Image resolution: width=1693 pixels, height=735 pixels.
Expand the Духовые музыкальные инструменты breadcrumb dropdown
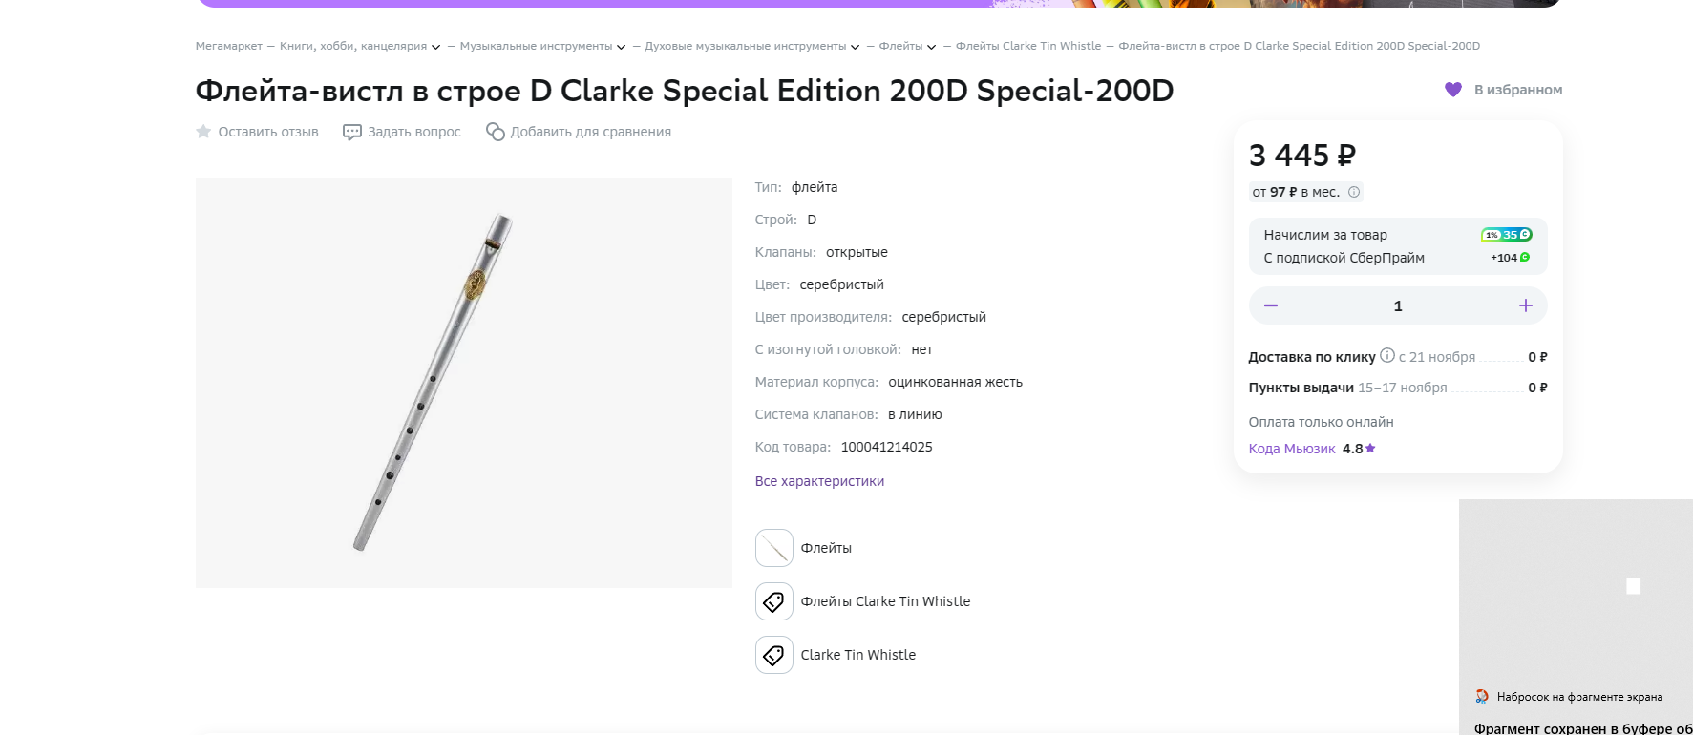tap(856, 47)
